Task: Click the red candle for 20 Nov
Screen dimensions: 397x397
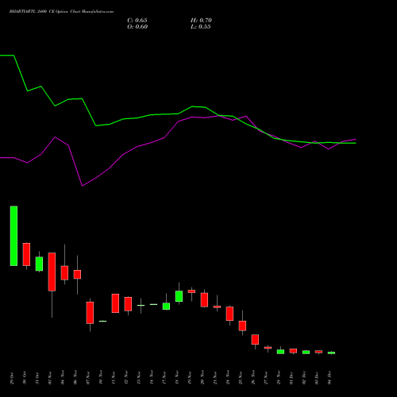Action: [204, 300]
